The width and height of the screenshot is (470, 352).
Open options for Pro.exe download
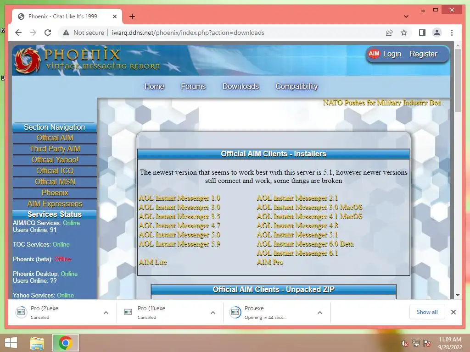pos(320,313)
